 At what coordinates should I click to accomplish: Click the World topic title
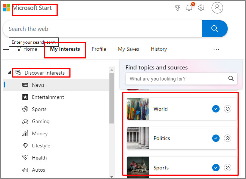(x=160, y=109)
